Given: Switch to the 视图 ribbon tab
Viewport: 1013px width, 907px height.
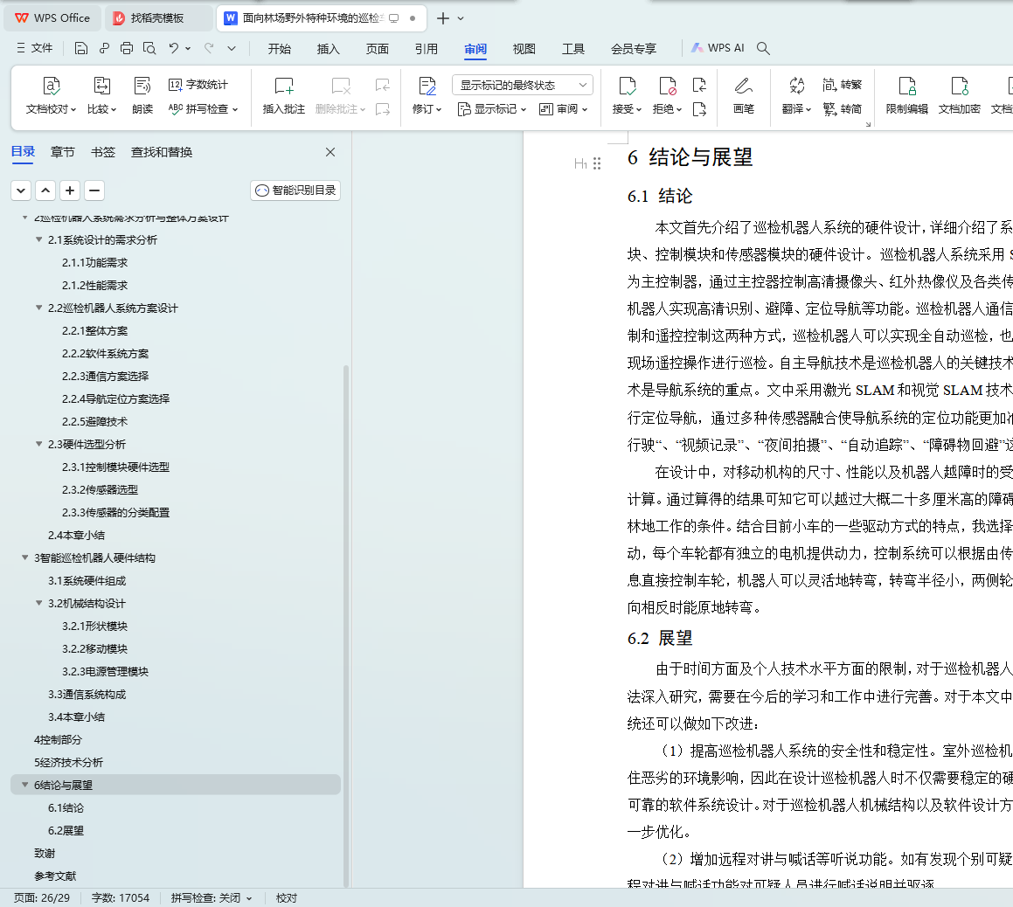Looking at the screenshot, I should (x=524, y=49).
